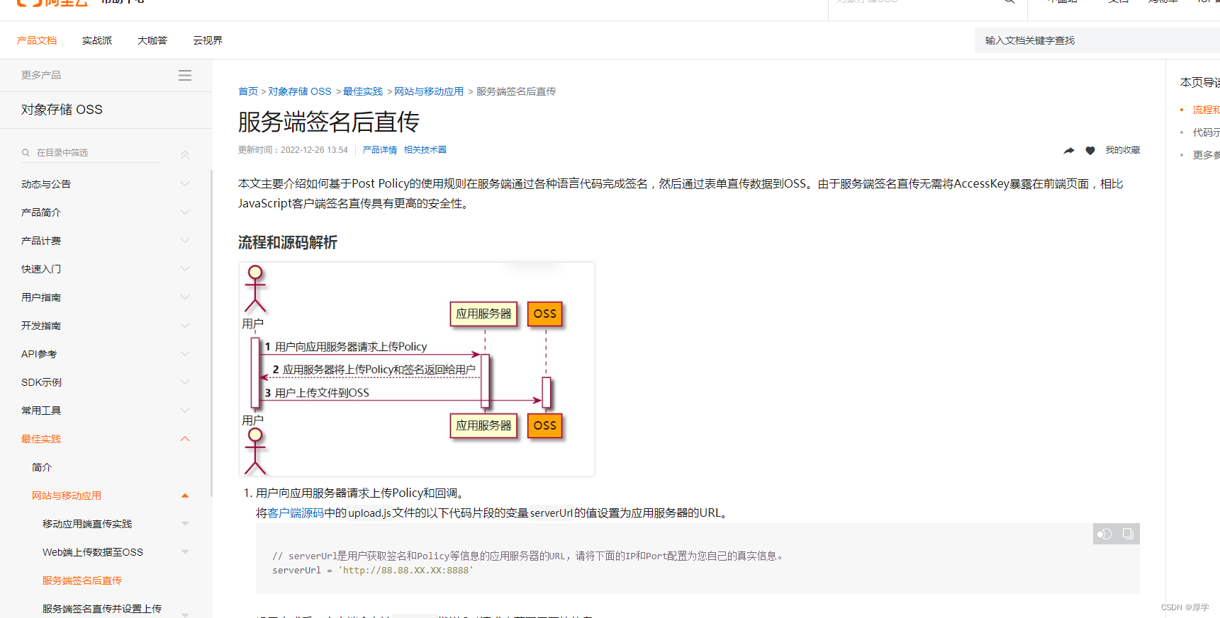Screen dimensions: 1220x618
Task: Open 云视界 tab
Action: (208, 40)
